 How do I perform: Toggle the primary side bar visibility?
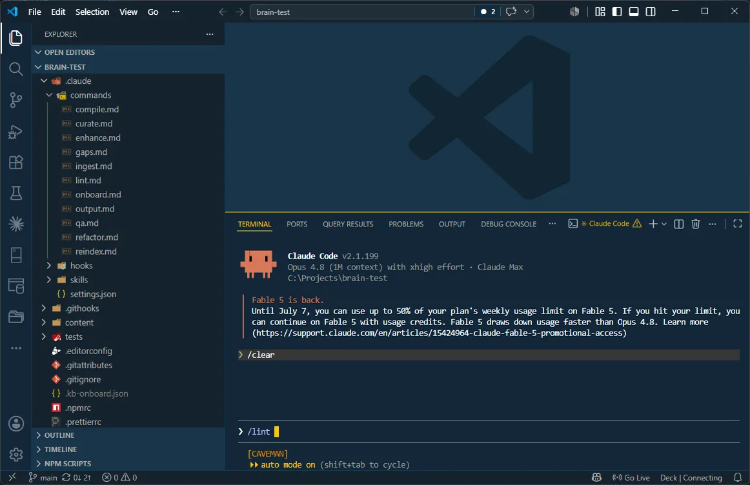click(x=616, y=12)
